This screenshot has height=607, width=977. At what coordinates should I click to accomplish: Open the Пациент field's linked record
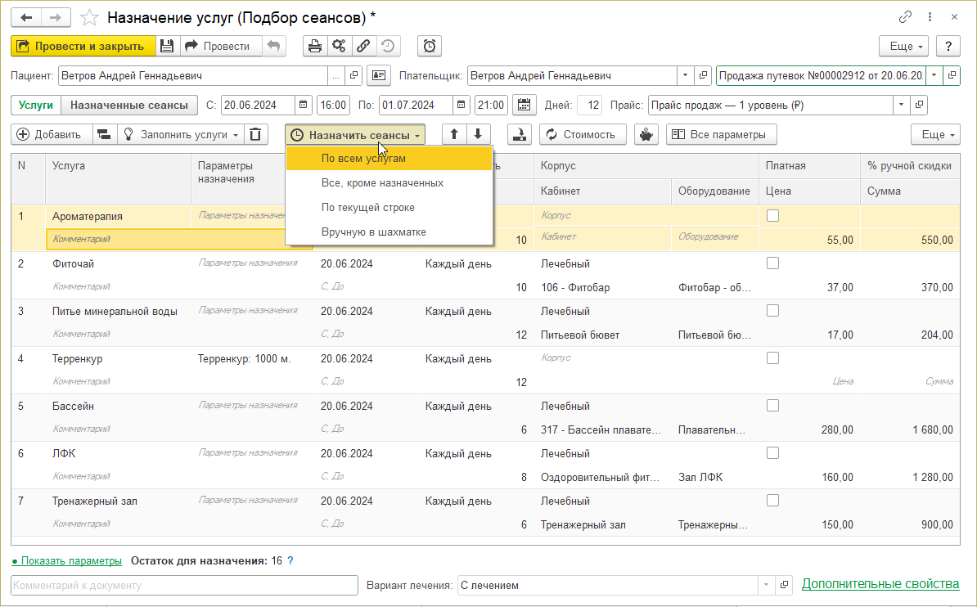(x=354, y=75)
